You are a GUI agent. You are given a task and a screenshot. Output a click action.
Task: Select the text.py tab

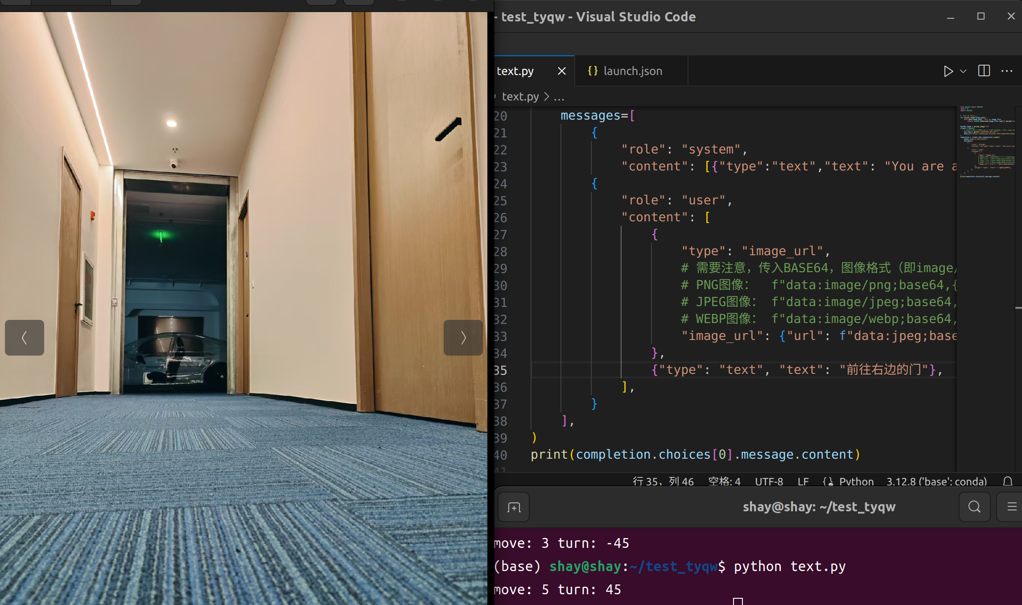515,71
